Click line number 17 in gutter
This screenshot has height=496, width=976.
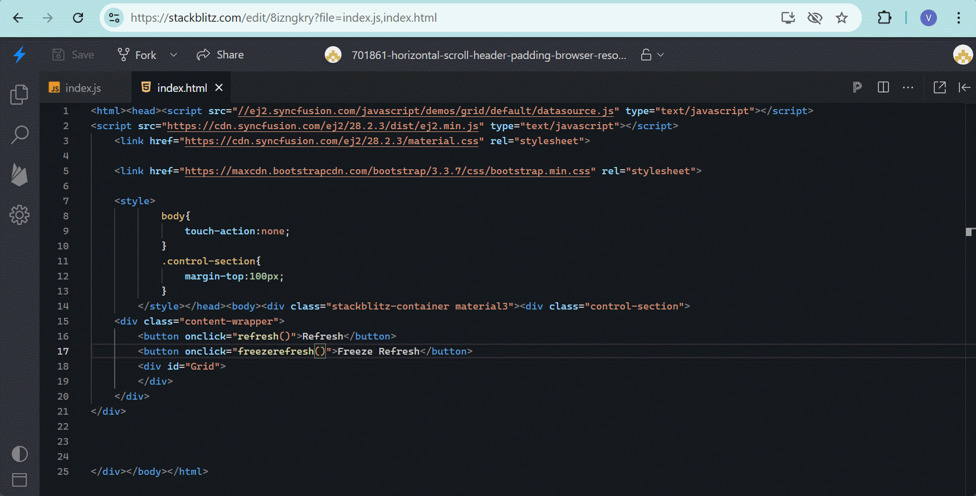coord(63,351)
